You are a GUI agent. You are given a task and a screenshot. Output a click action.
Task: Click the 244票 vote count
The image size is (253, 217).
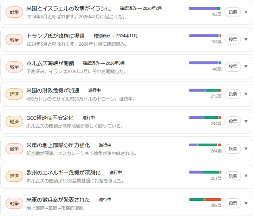pyautogui.click(x=216, y=124)
